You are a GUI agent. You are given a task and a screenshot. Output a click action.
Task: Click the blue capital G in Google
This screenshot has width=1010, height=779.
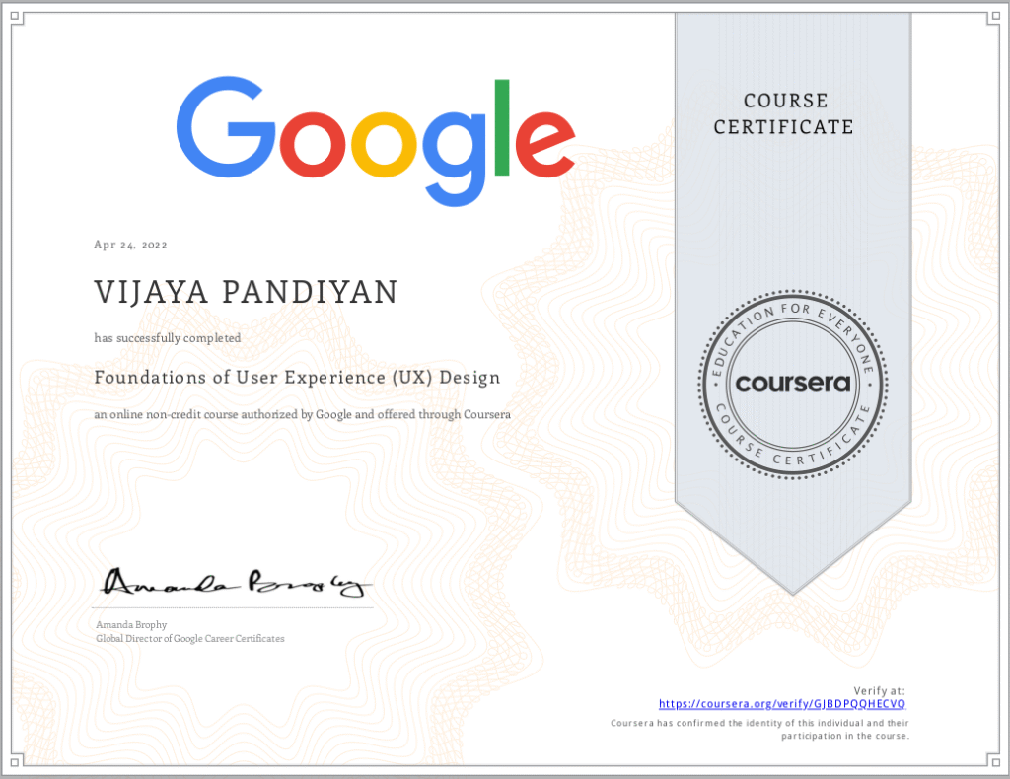point(224,127)
